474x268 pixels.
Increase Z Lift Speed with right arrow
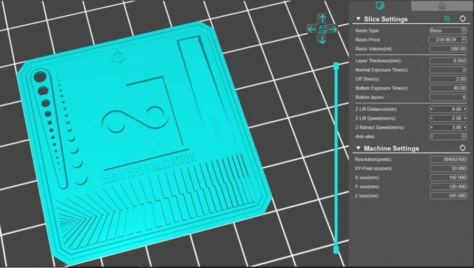[465, 118]
